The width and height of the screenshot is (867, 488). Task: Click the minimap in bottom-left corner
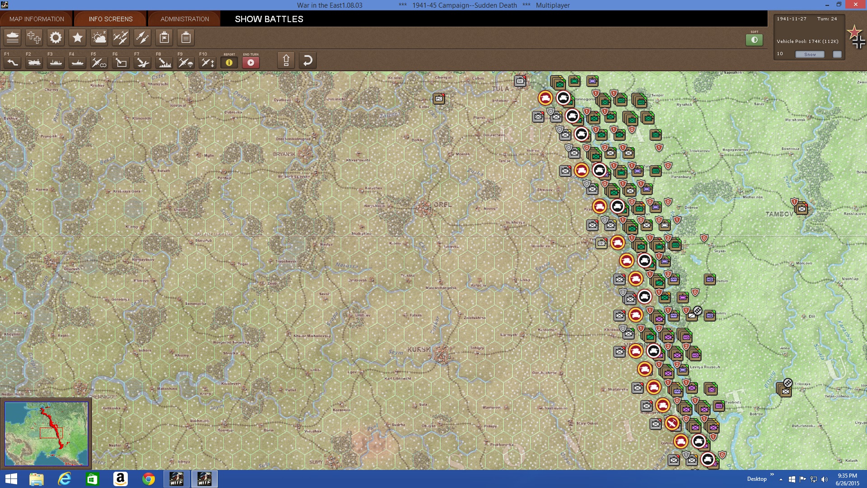(x=47, y=434)
